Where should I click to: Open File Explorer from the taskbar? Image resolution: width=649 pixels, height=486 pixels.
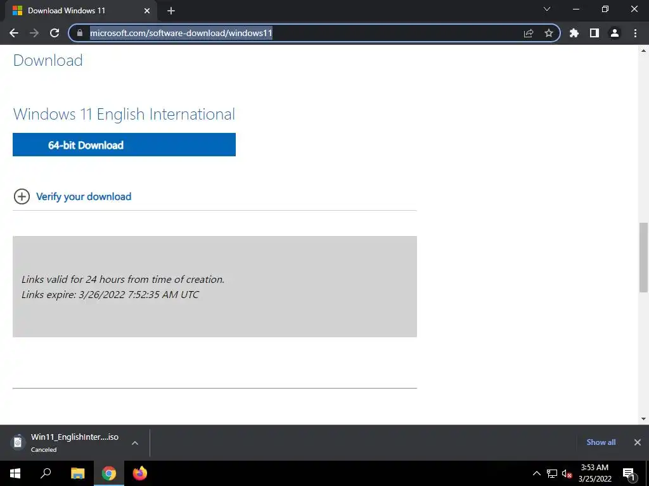pos(77,473)
